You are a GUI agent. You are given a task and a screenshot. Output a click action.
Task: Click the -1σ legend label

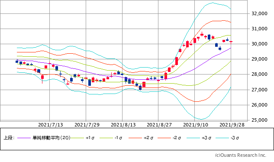tap(118, 138)
